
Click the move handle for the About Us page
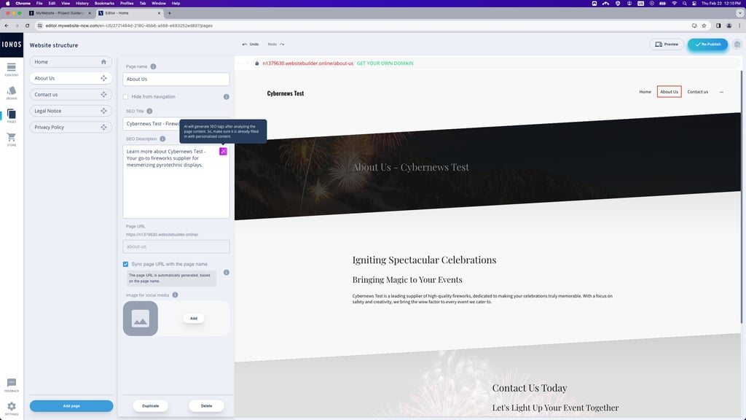click(x=103, y=78)
